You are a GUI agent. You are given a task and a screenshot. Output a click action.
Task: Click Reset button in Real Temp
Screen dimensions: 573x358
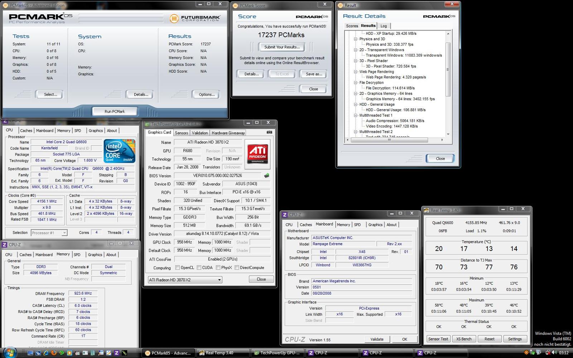[x=490, y=339]
